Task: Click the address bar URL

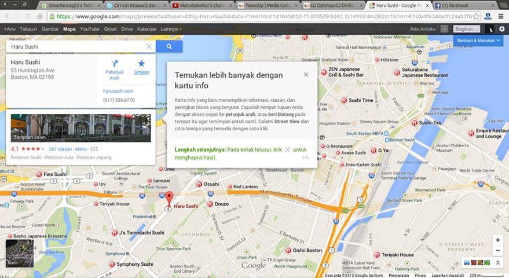Action: [x=264, y=16]
